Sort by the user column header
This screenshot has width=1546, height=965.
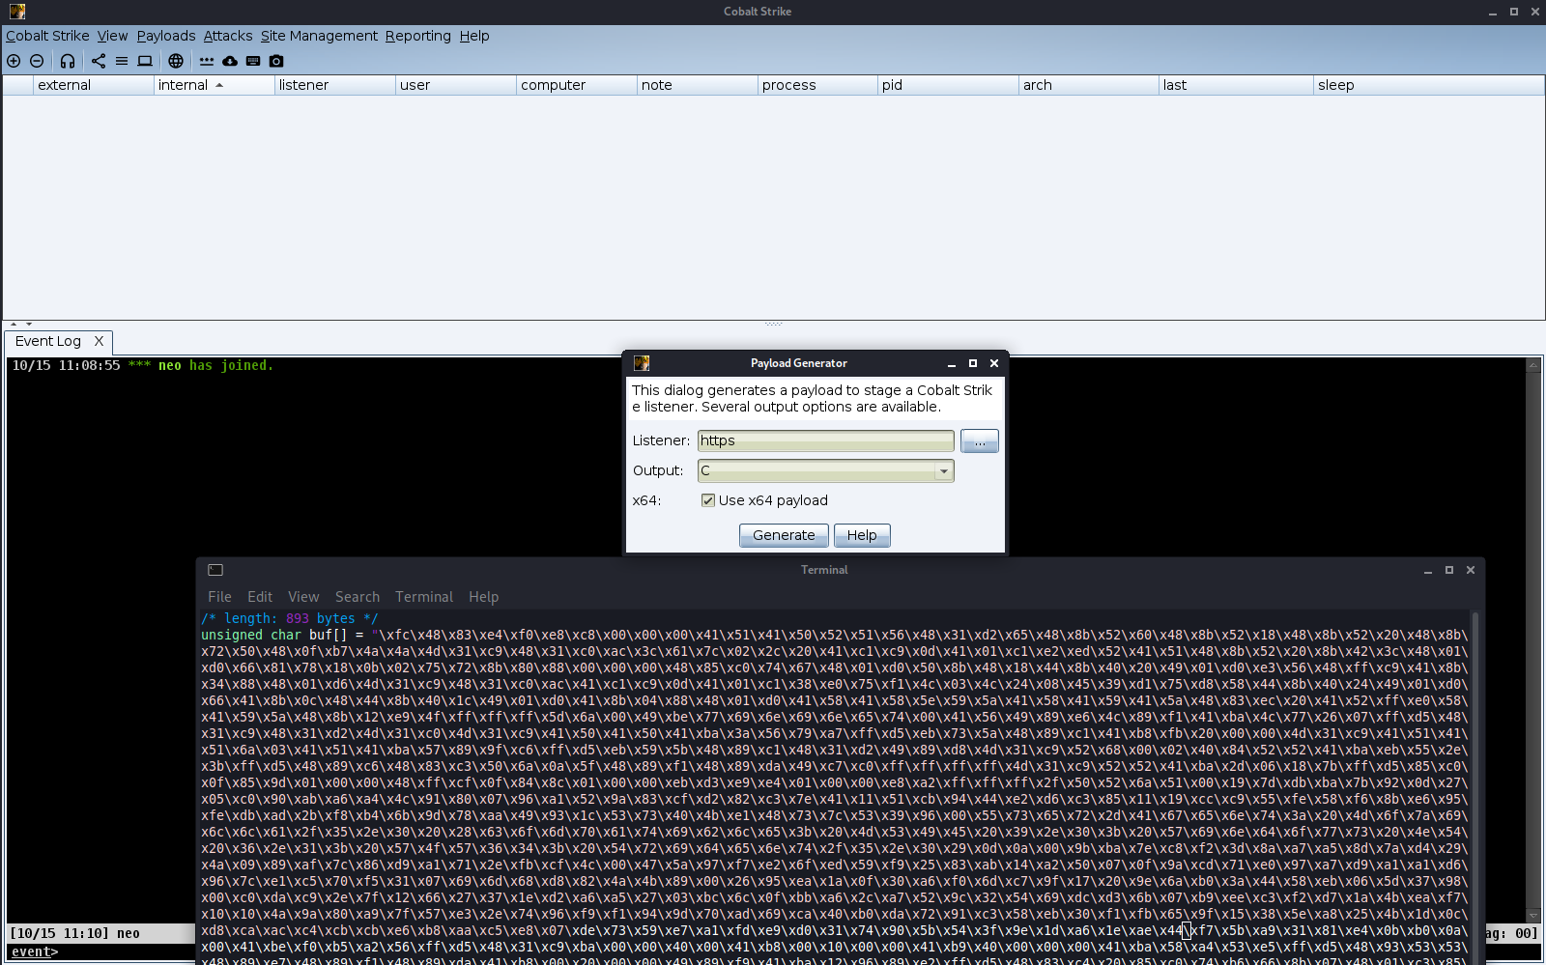pos(456,85)
